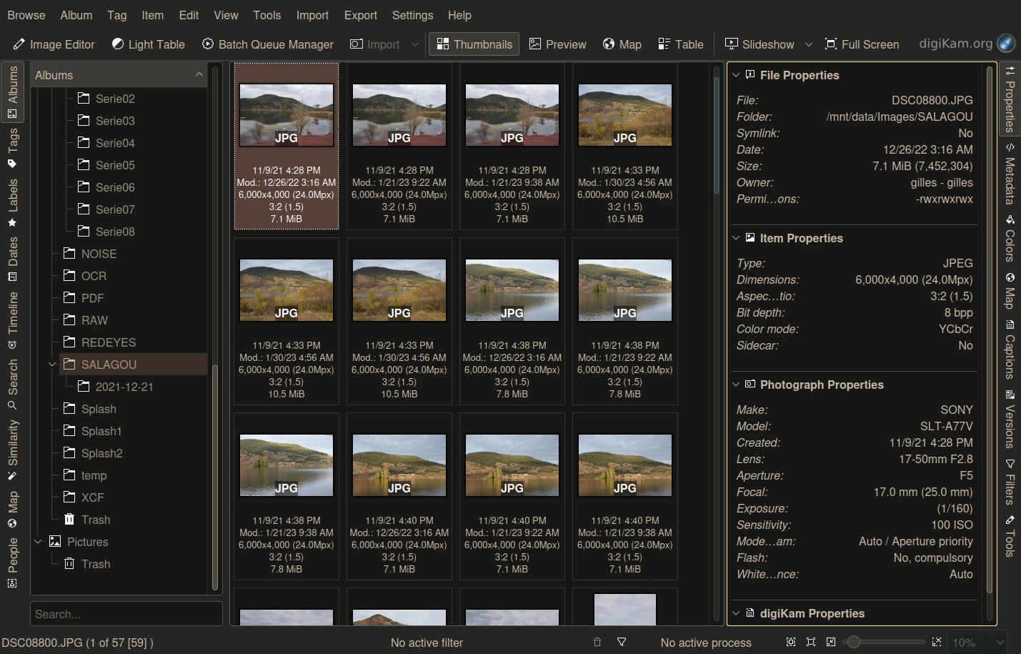Image resolution: width=1021 pixels, height=654 pixels.
Task: Switch to the Metadata right sidebar tab
Action: click(x=1010, y=175)
